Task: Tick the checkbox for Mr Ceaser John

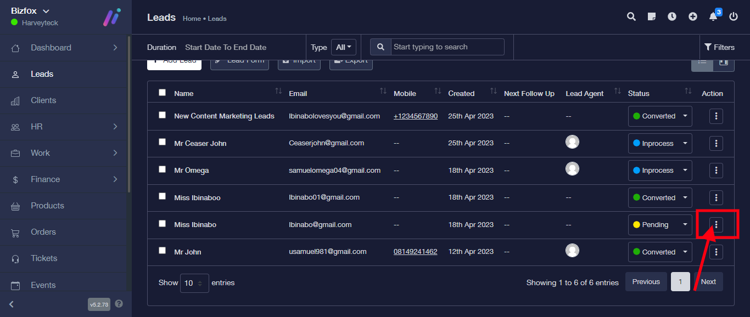Action: pyautogui.click(x=162, y=142)
